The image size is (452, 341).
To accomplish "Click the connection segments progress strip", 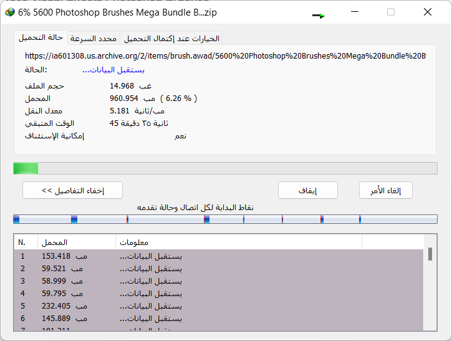I will tap(225, 219).
